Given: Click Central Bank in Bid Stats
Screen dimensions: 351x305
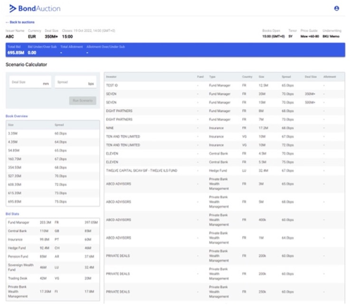Looking at the screenshot, I should [x=17, y=231].
